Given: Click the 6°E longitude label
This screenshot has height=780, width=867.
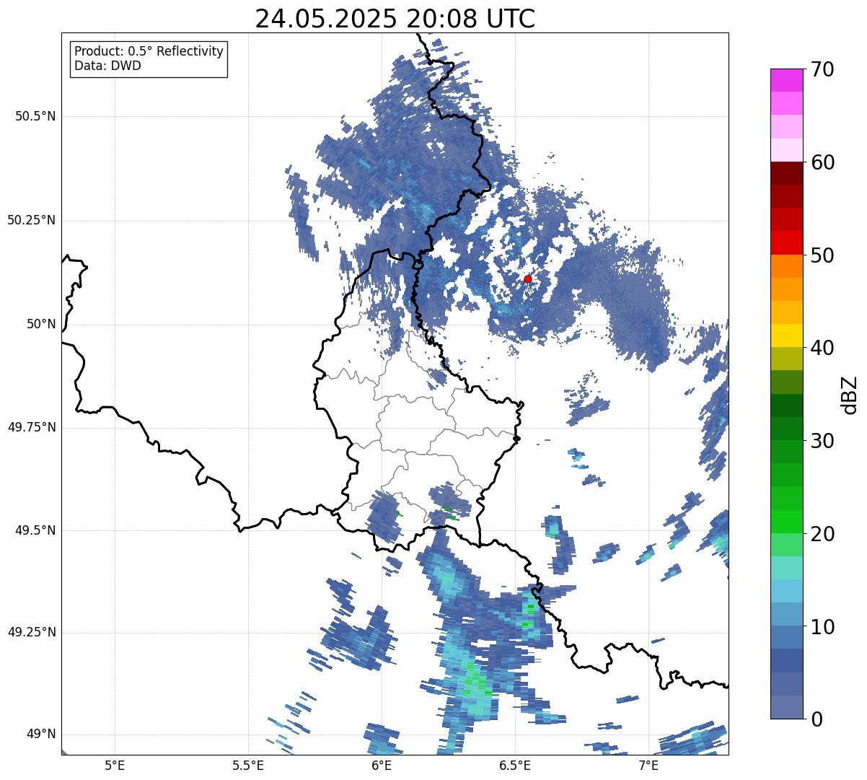Looking at the screenshot, I should (x=382, y=765).
